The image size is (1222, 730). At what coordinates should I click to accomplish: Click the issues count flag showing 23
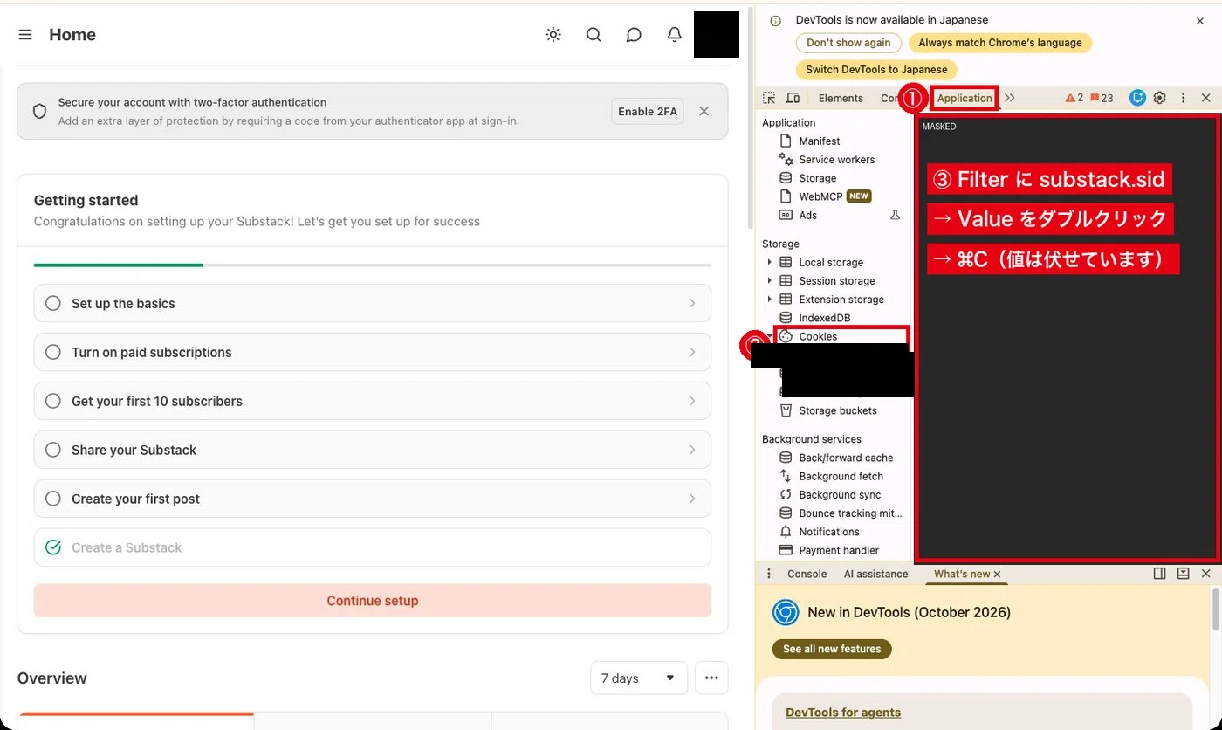pyautogui.click(x=1102, y=98)
